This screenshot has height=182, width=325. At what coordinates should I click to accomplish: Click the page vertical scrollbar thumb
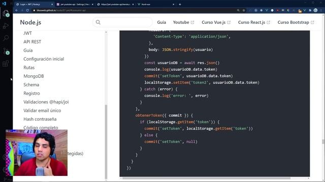point(323,142)
